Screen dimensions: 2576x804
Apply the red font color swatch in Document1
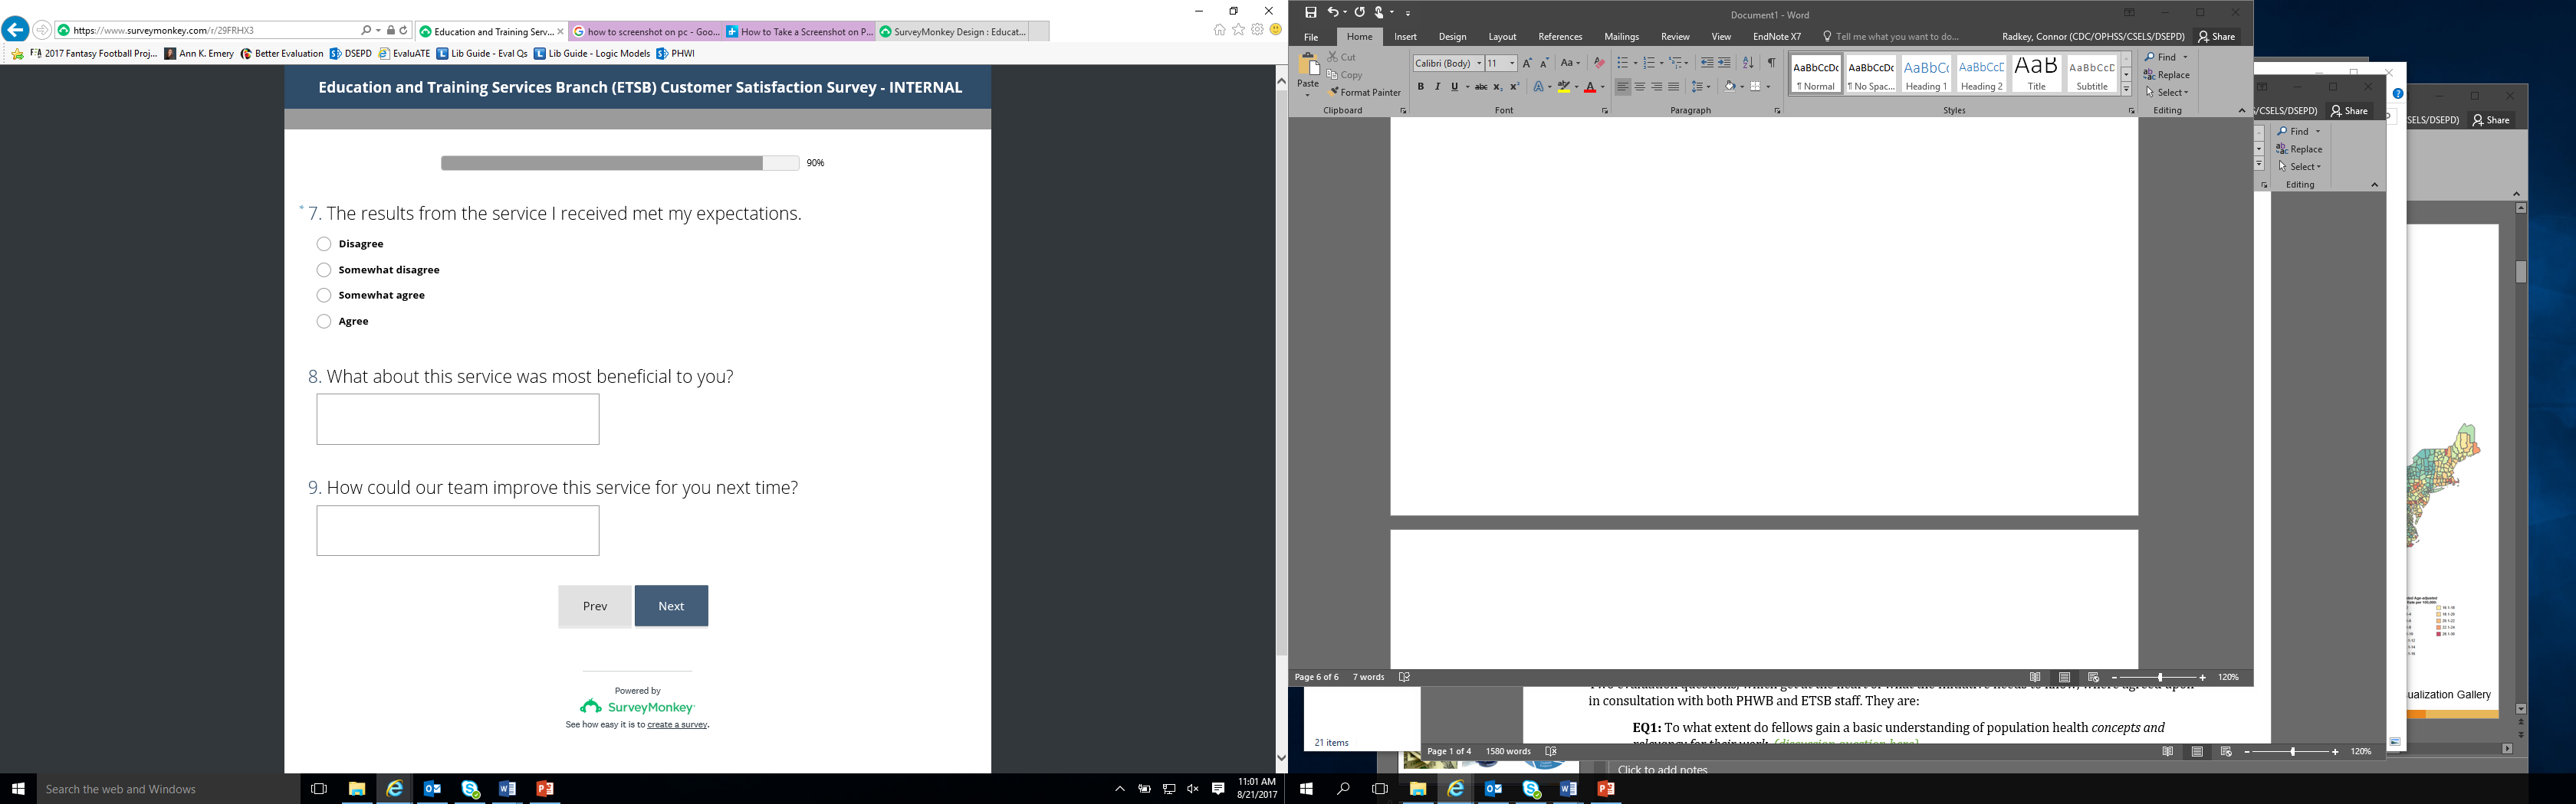coord(1590,87)
